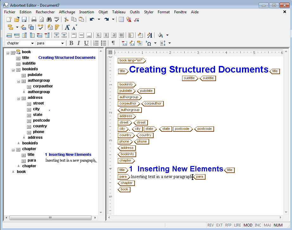This screenshot has height=230, width=292.
Task: Click the country start tag in the document
Action: tap(126, 135)
